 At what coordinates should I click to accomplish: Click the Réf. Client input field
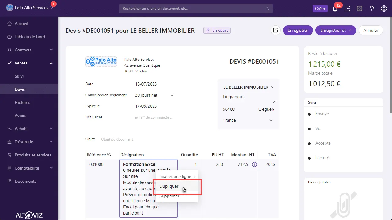coord(155,117)
